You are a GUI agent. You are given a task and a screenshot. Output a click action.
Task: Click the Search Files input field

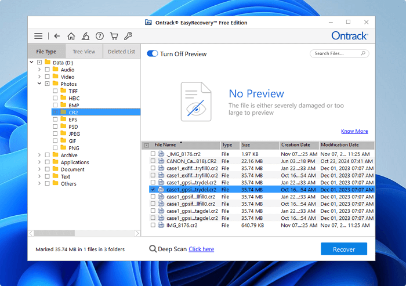pyautogui.click(x=336, y=53)
